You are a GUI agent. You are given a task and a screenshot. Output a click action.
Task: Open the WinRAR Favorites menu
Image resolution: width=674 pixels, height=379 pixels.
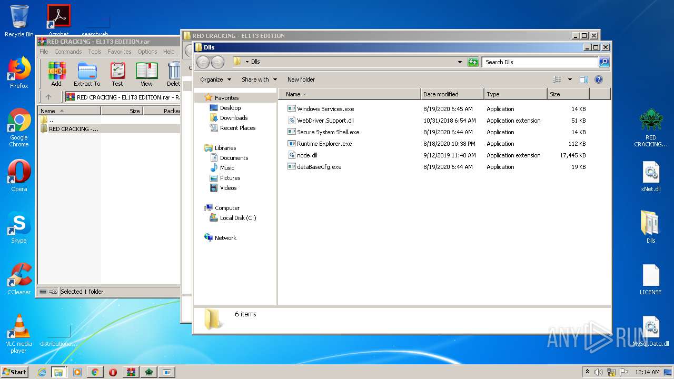pos(120,52)
